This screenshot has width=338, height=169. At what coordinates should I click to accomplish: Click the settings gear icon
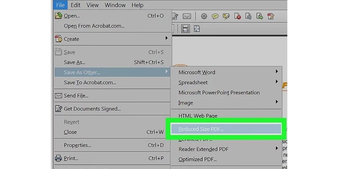[204, 16]
